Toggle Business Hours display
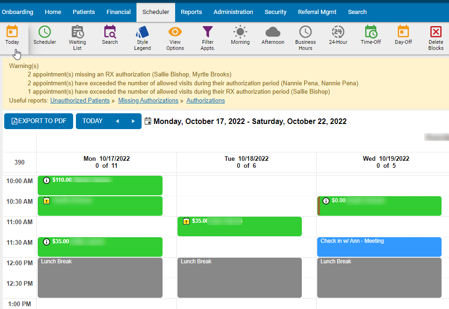This screenshot has width=449, height=309. click(305, 37)
